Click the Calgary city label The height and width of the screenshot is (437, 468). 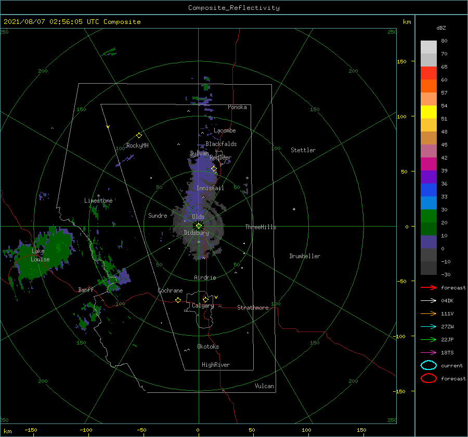(x=203, y=306)
